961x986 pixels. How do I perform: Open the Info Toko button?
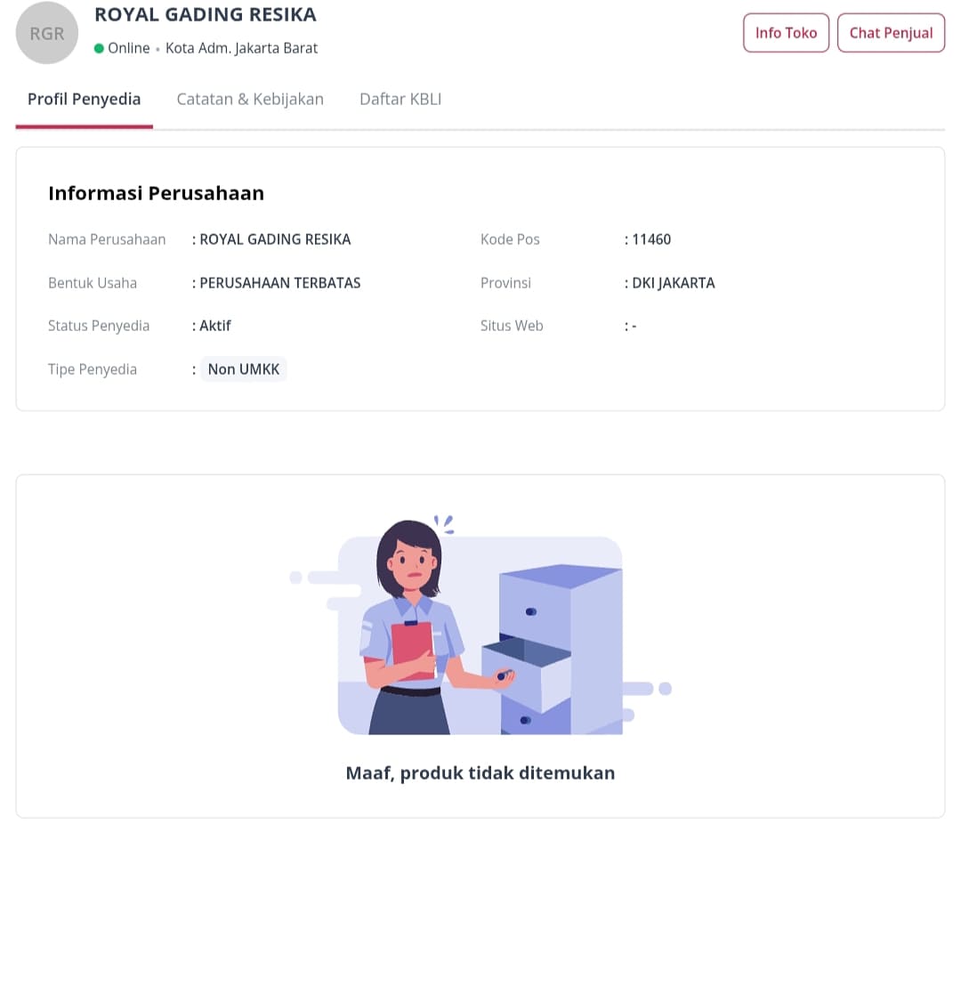pos(786,33)
